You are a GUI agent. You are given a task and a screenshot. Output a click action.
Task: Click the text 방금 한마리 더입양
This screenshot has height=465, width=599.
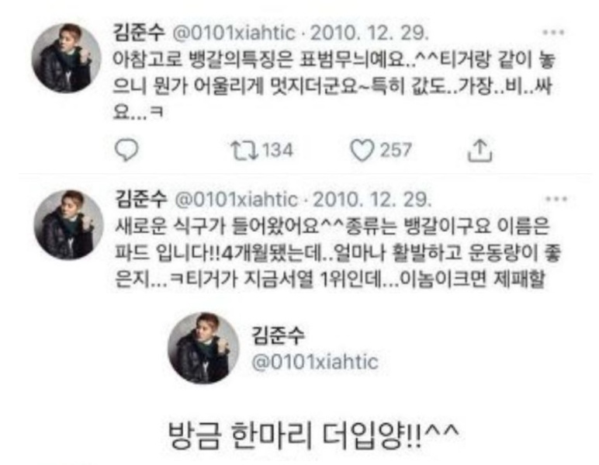point(313,436)
